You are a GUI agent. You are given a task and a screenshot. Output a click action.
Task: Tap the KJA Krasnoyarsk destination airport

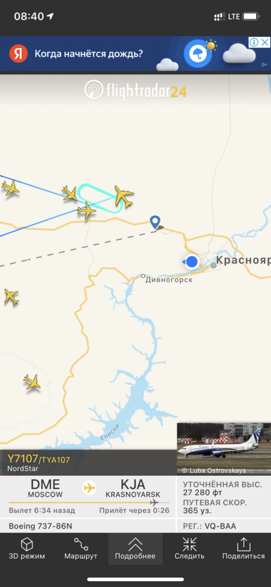133,488
